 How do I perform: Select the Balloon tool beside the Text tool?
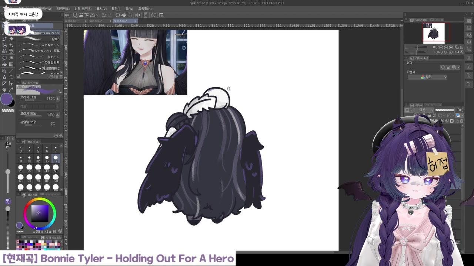point(11,77)
